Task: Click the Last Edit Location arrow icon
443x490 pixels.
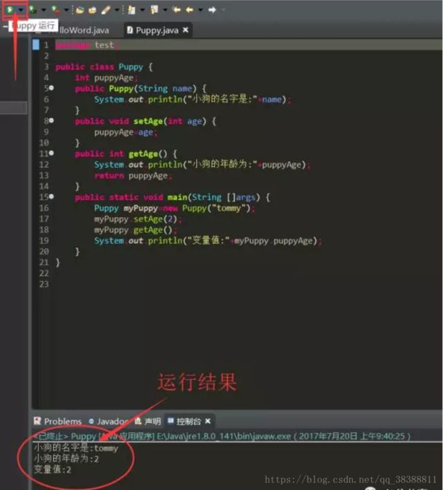Action: point(177,10)
